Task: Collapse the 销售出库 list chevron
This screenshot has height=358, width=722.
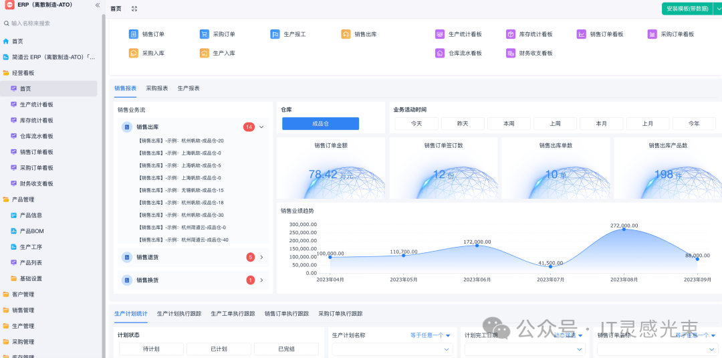Action: [x=261, y=126]
